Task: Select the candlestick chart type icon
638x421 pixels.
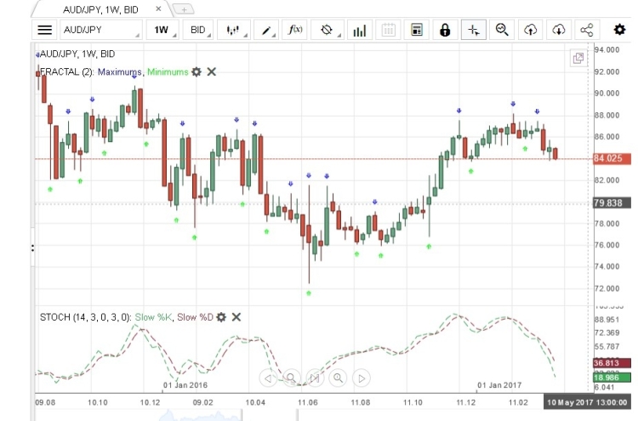Action: [x=233, y=30]
